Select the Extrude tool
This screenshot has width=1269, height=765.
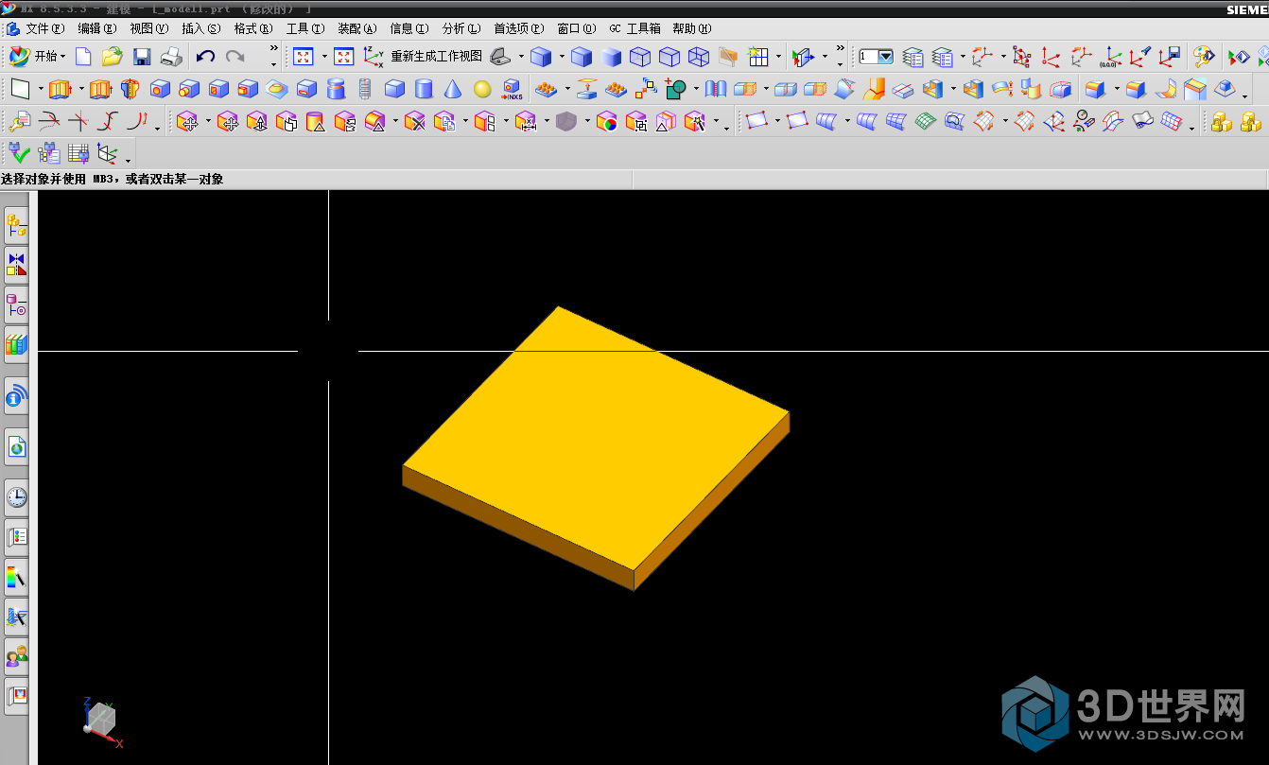tap(61, 90)
